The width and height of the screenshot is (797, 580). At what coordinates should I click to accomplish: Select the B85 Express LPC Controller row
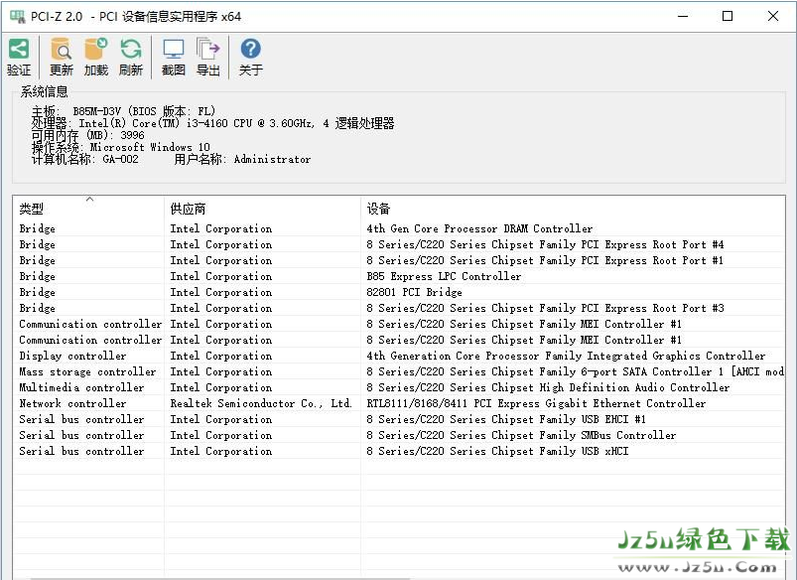[x=399, y=276]
